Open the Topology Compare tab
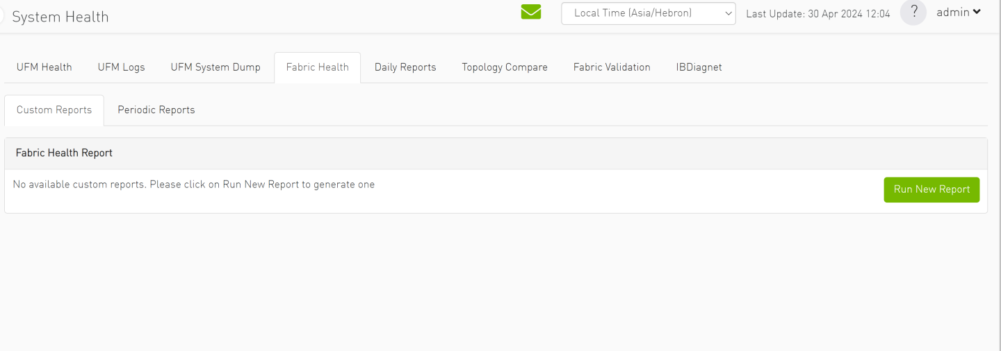 (505, 67)
